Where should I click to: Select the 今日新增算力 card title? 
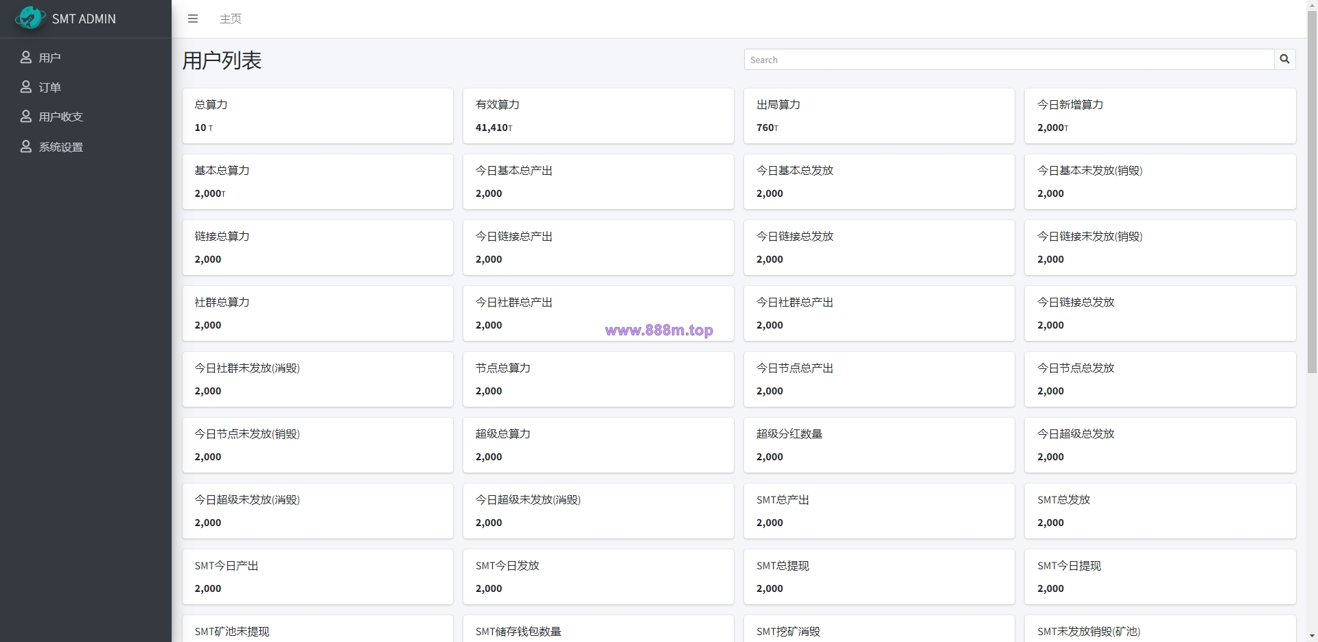(1070, 105)
